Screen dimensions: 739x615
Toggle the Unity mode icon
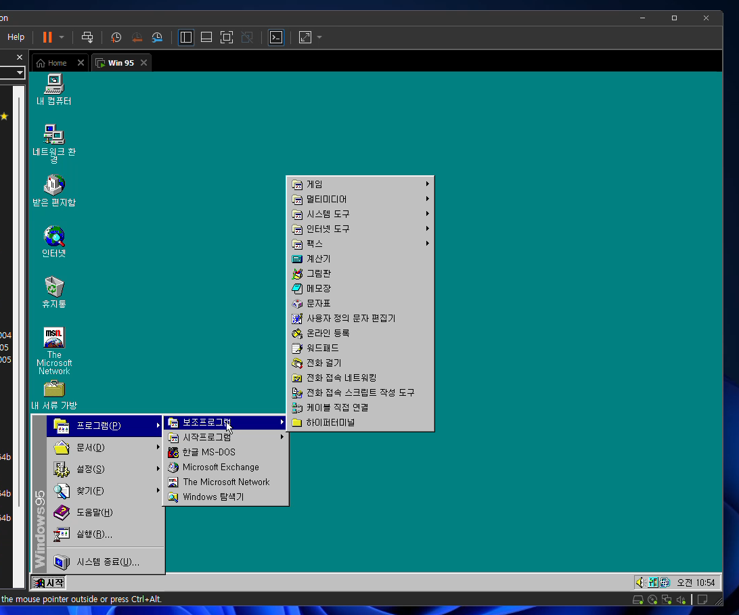247,37
